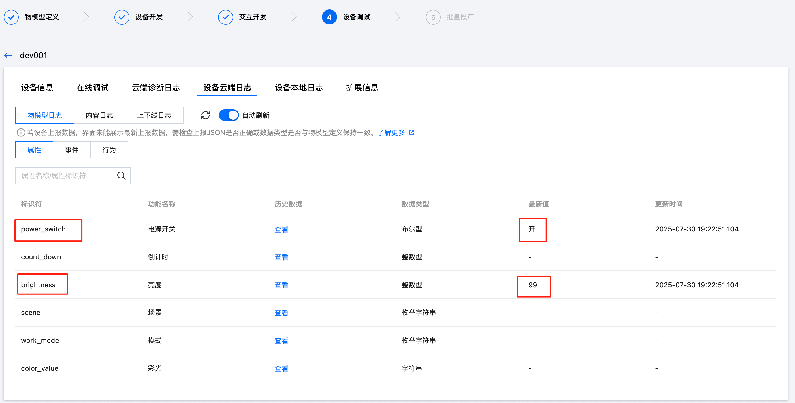795x403 pixels.
Task: Click the step 5 批量投产 circle icon
Action: pyautogui.click(x=433, y=17)
